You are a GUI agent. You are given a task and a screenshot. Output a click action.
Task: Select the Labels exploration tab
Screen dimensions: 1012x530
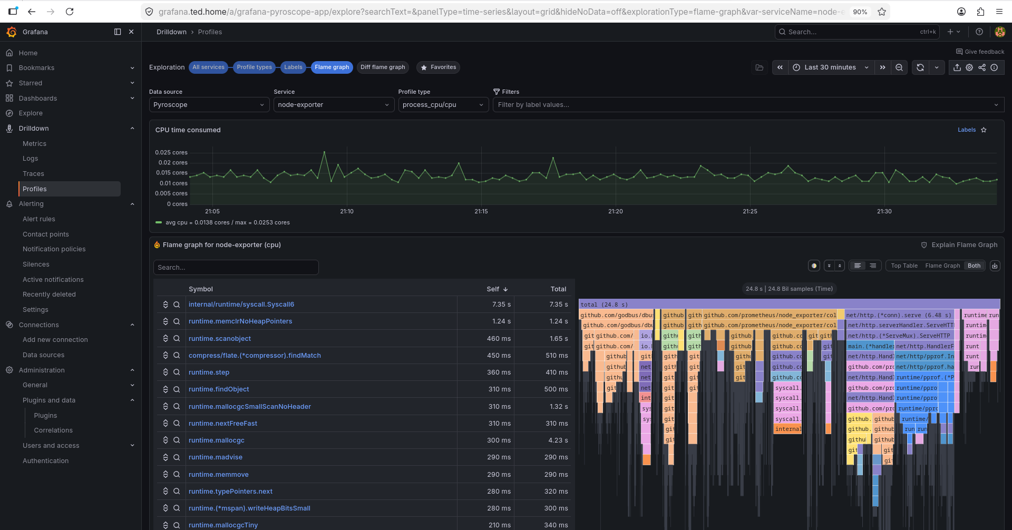click(x=293, y=67)
